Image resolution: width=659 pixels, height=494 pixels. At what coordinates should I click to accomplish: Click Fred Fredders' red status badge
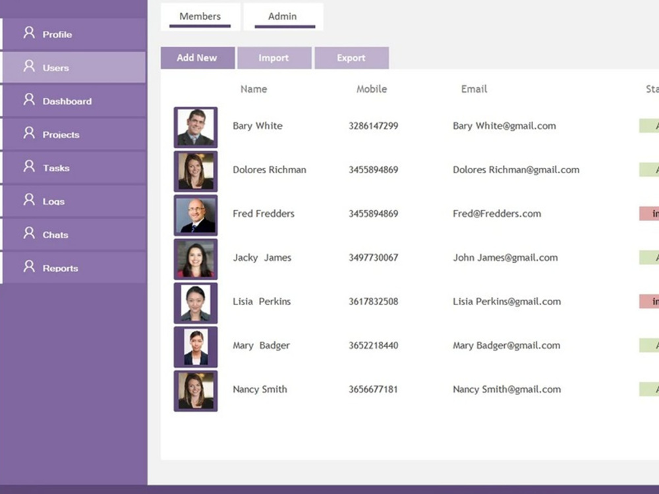point(649,213)
